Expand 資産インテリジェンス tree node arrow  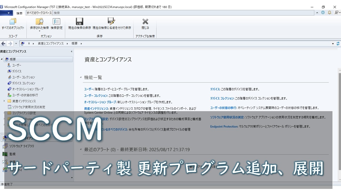point(4,101)
